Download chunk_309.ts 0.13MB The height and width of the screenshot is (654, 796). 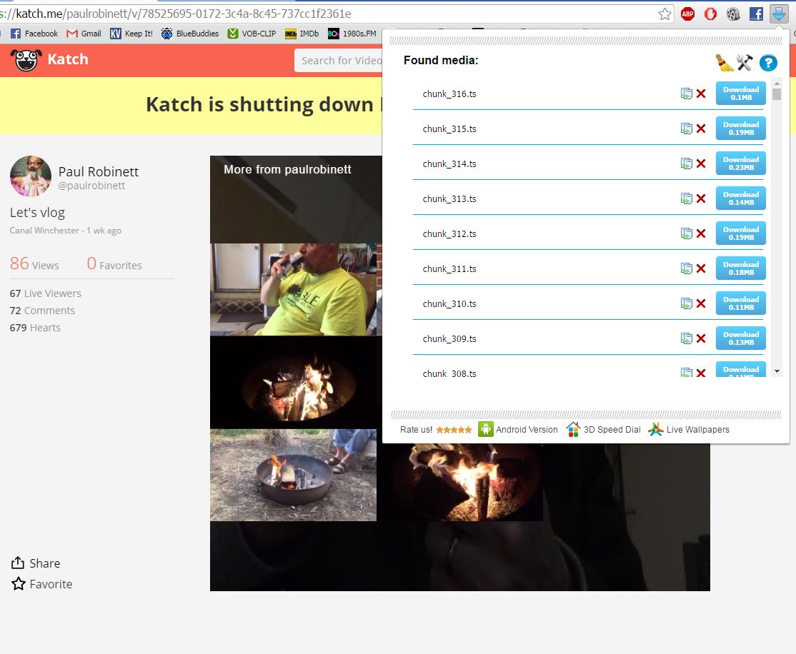pos(741,338)
